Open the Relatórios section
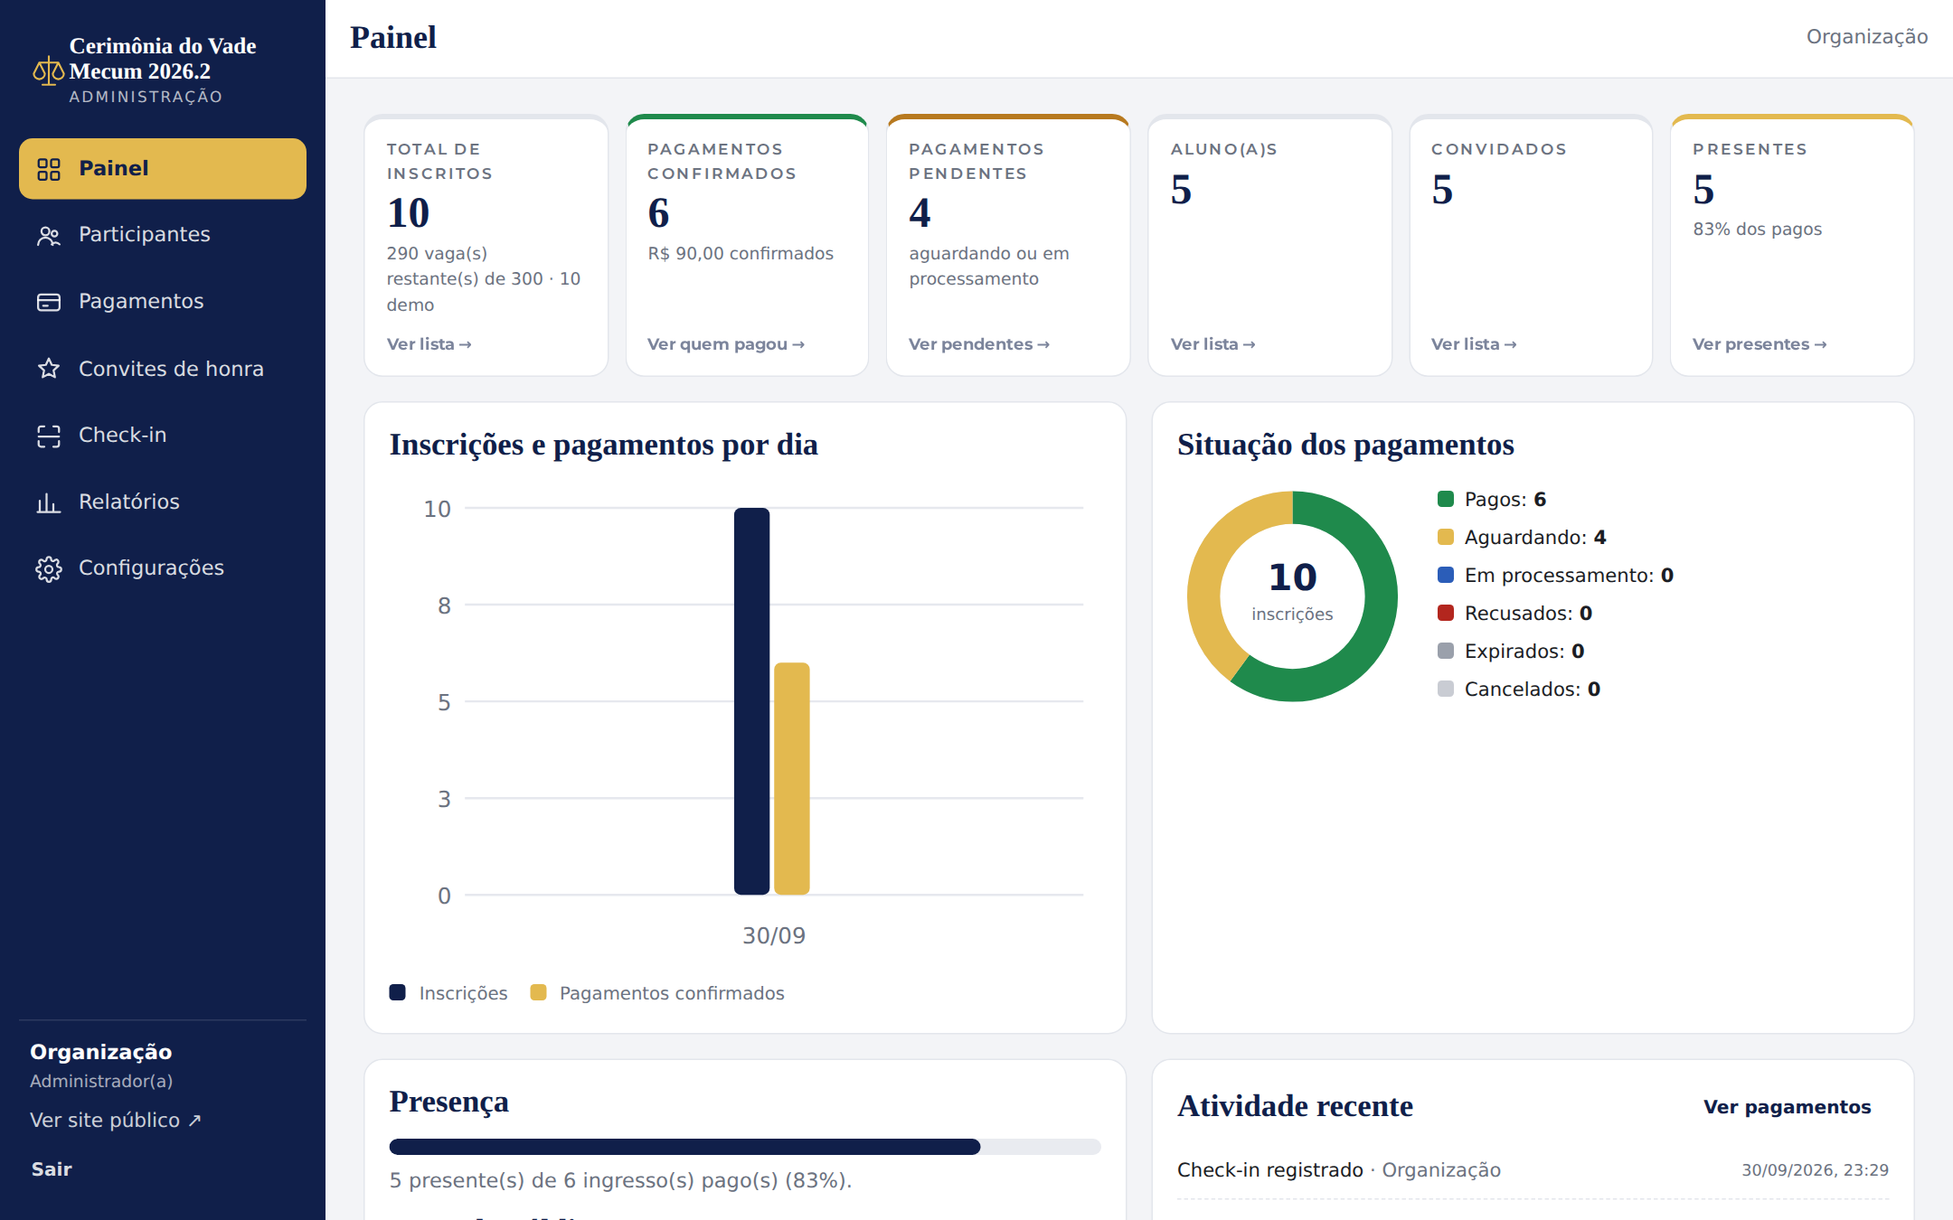 click(x=163, y=502)
